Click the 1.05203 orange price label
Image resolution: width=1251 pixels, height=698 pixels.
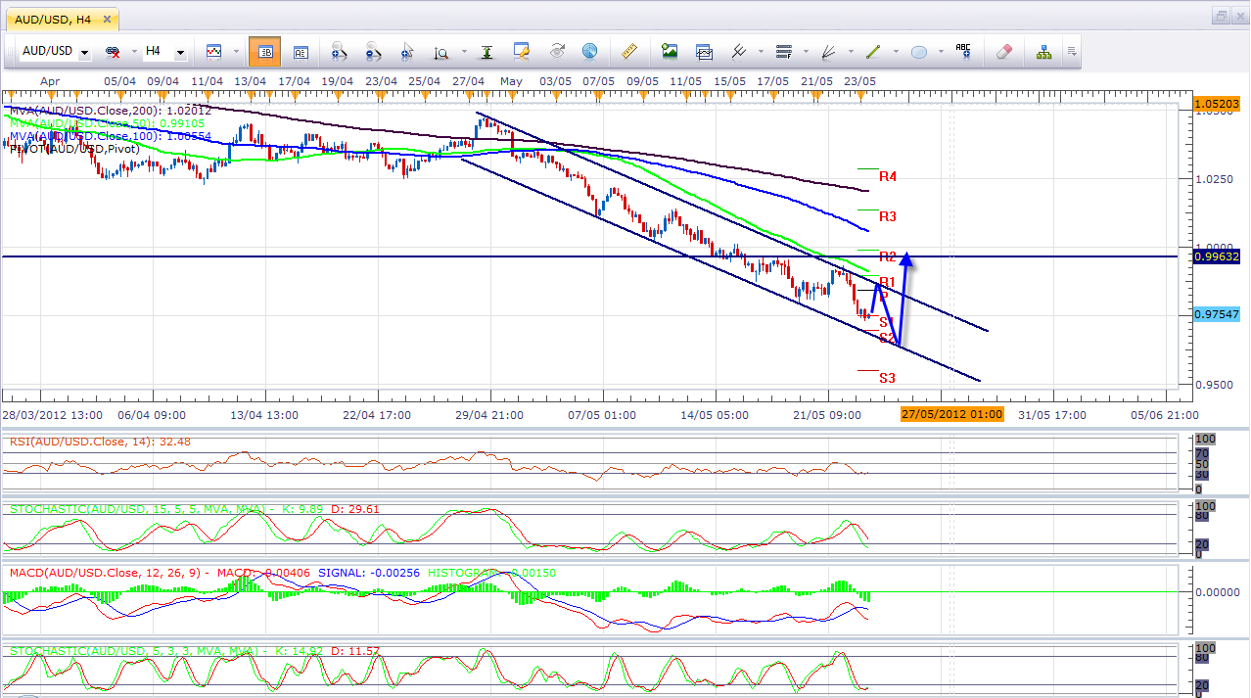click(x=1217, y=103)
